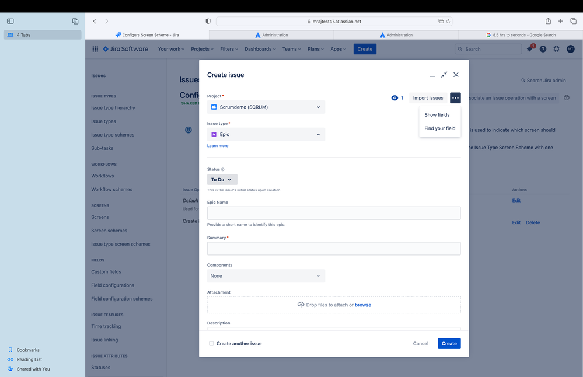Click the Import issues button
This screenshot has width=583, height=377.
tap(428, 98)
